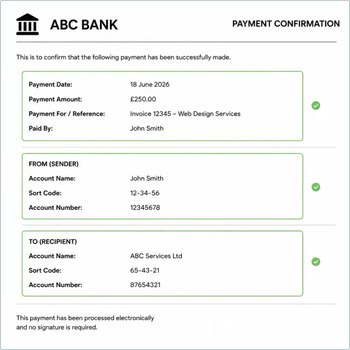Click the ABC Bank building logo icon

coord(28,24)
